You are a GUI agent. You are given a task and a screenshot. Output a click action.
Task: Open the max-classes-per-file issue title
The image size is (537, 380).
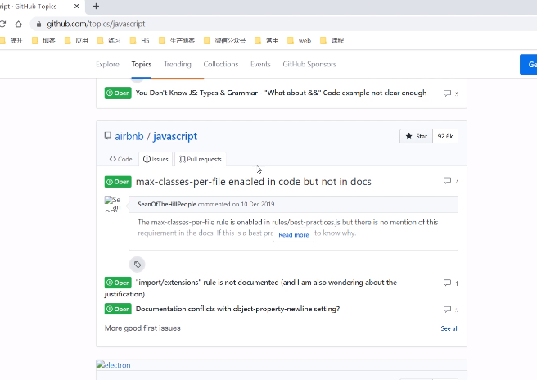pyautogui.click(x=254, y=182)
